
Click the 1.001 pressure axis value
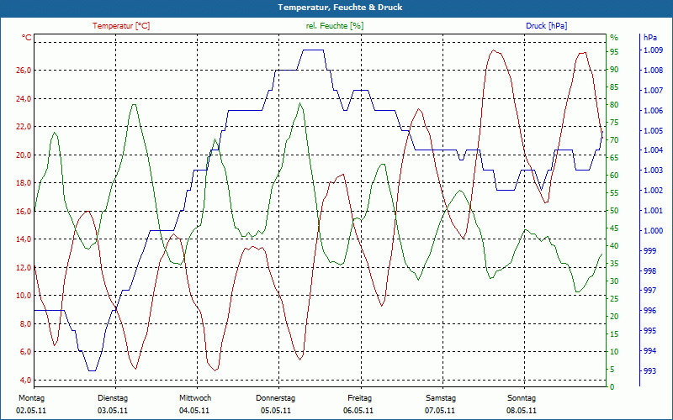point(653,211)
